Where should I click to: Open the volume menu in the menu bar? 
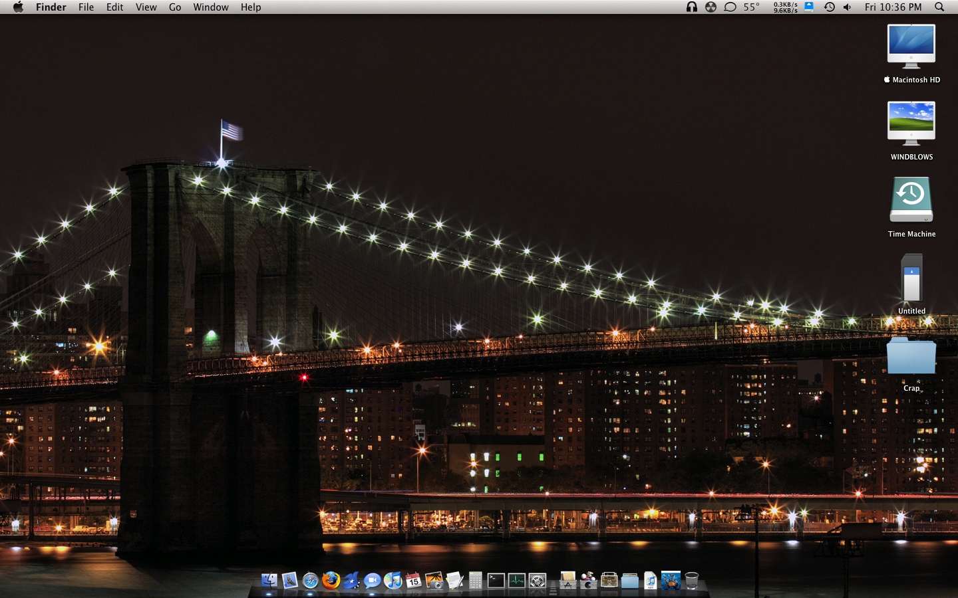pos(846,7)
